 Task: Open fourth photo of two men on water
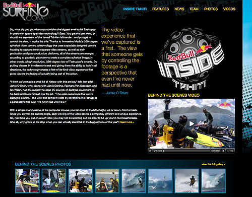[x=107, y=181]
